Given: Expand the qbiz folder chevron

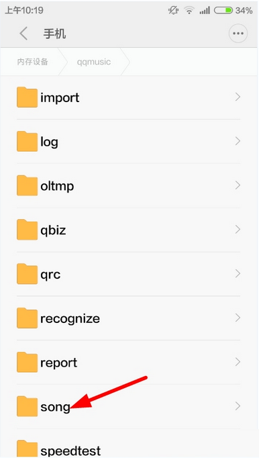Looking at the screenshot, I should coord(238,230).
